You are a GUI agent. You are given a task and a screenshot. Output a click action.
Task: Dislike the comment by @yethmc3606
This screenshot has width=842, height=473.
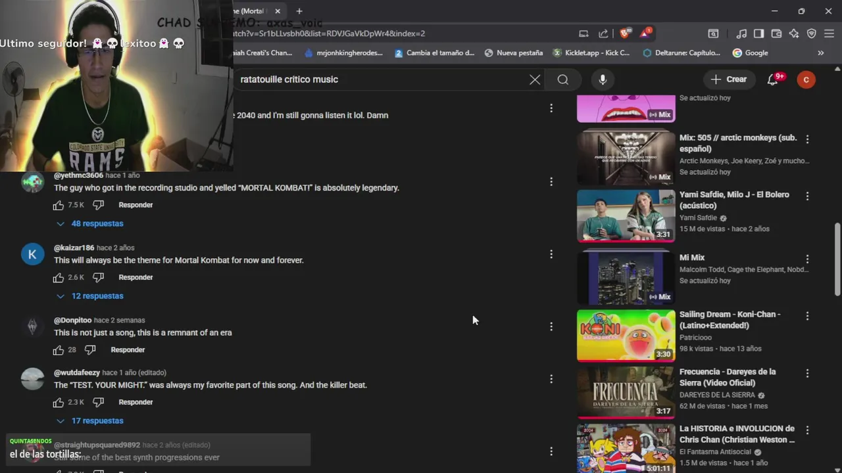(x=98, y=205)
